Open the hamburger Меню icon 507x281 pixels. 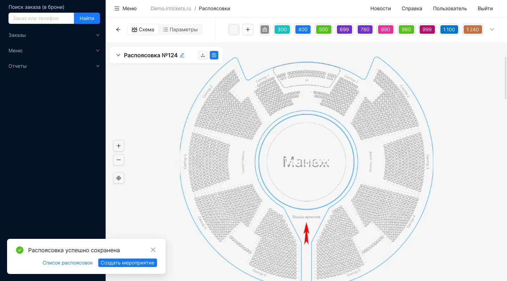117,8
